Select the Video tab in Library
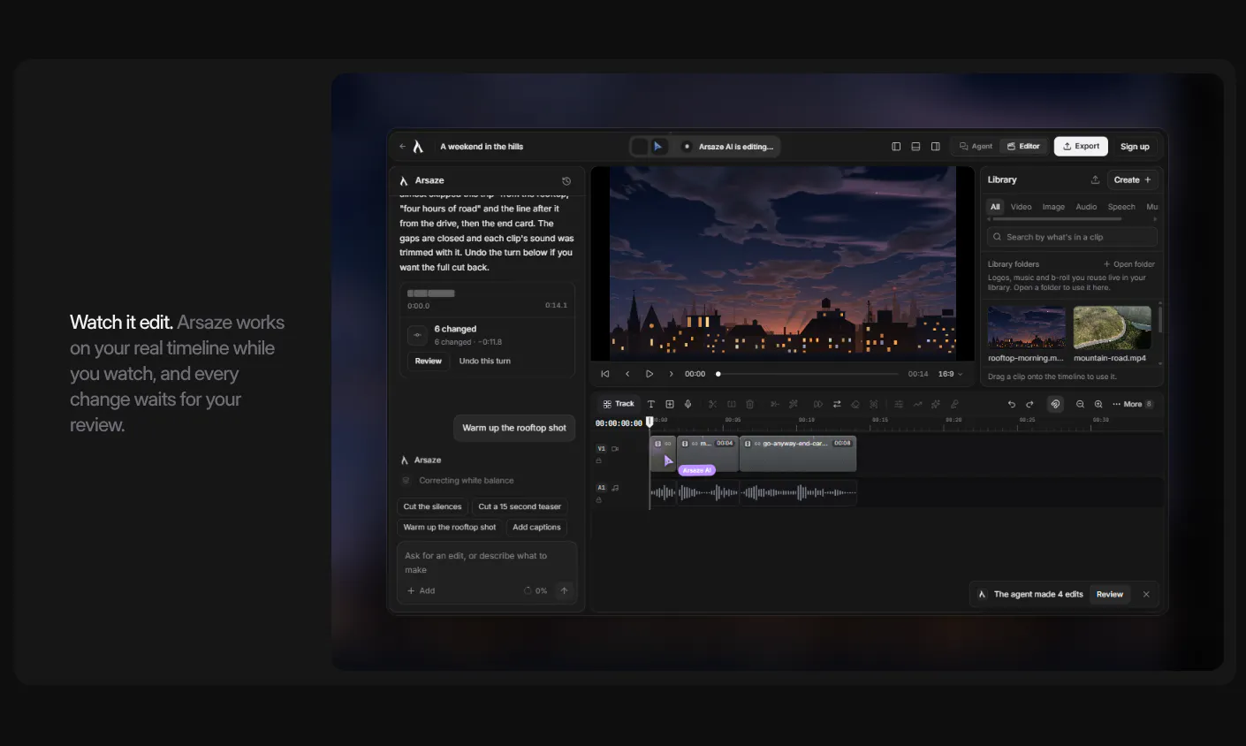 click(x=1021, y=207)
